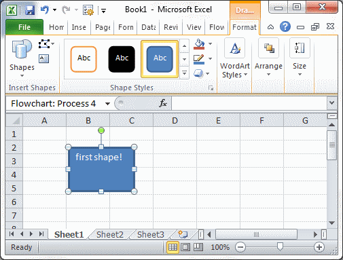Click the Drawing Tools contextual tab header
The height and width of the screenshot is (260, 343).
pyautogui.click(x=245, y=10)
